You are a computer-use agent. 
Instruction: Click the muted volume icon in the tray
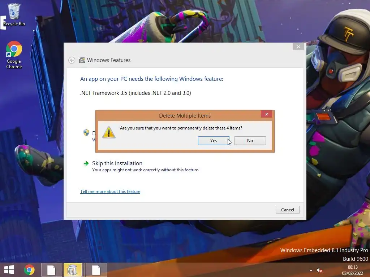(319, 270)
